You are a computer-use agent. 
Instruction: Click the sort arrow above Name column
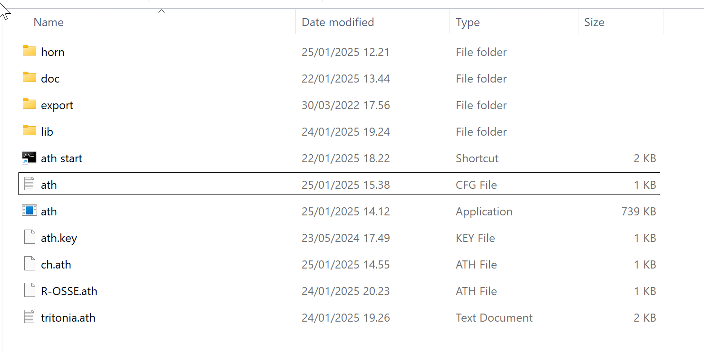[161, 11]
